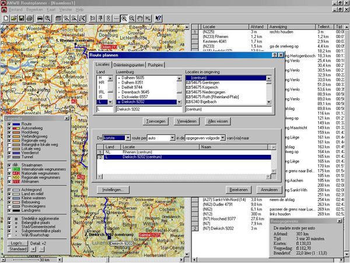Screen dimensions: 350x263
Task: Click the open file folder icon
Action: [x=13, y=19]
